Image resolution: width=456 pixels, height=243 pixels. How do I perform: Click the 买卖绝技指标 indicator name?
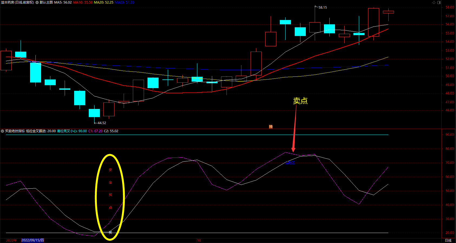point(15,131)
